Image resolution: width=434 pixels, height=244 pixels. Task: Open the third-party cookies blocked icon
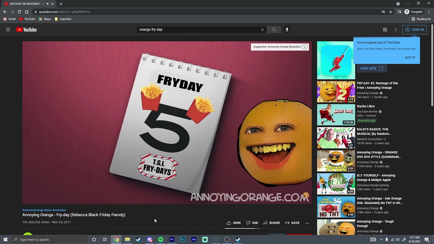[383, 12]
